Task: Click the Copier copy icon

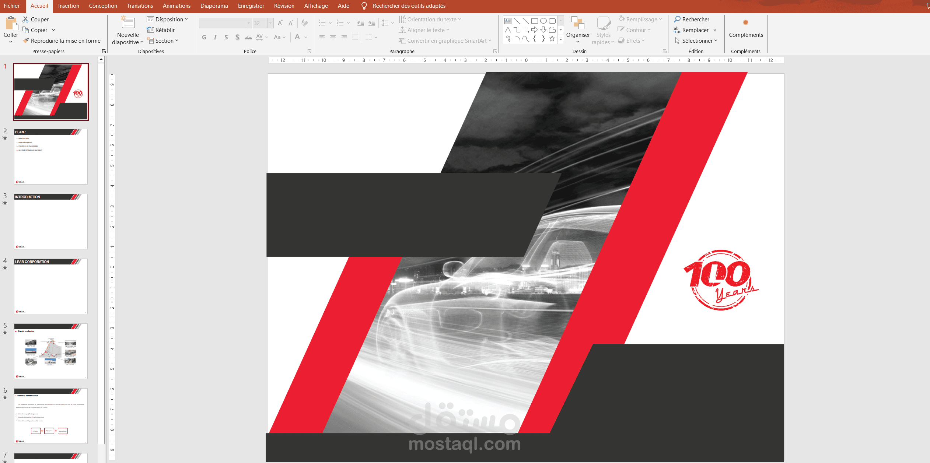Action: click(25, 30)
